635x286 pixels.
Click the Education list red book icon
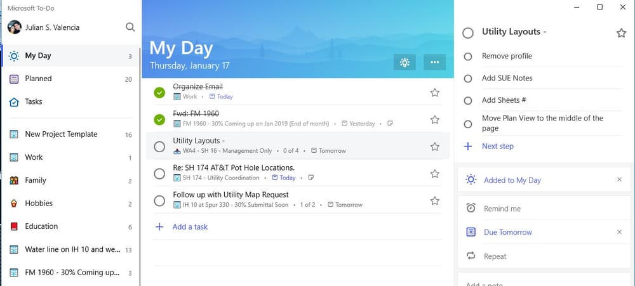pos(14,226)
